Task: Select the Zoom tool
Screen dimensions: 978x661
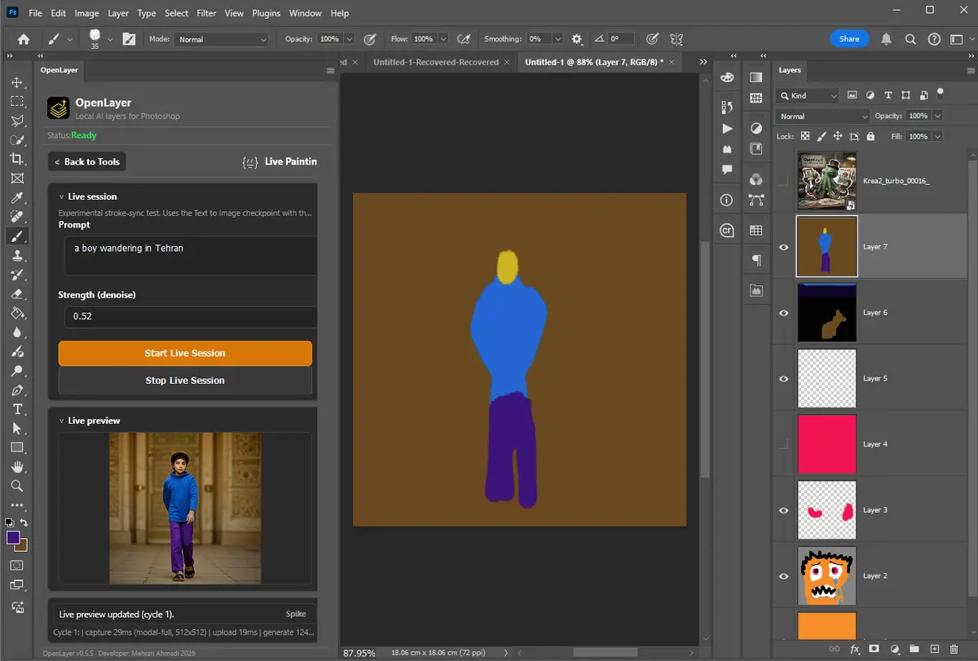Action: pos(17,487)
